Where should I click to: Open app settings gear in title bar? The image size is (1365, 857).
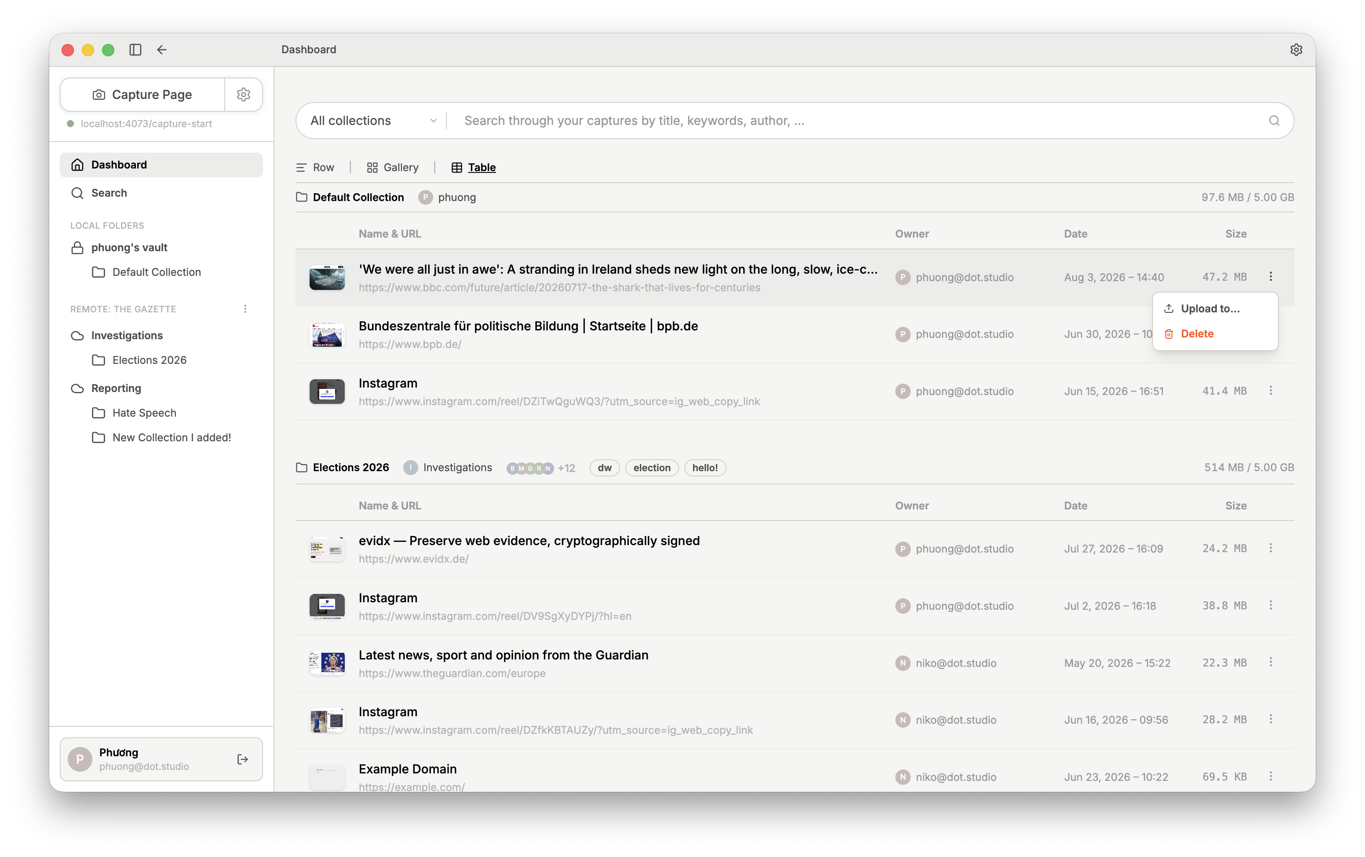[x=1296, y=50]
